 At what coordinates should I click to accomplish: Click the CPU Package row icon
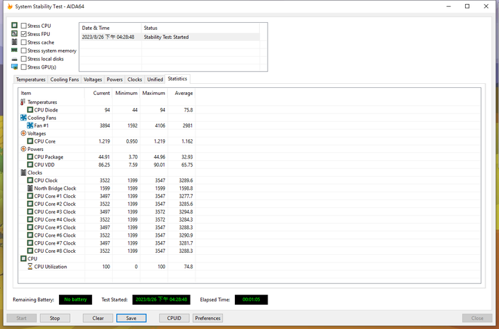(30, 157)
